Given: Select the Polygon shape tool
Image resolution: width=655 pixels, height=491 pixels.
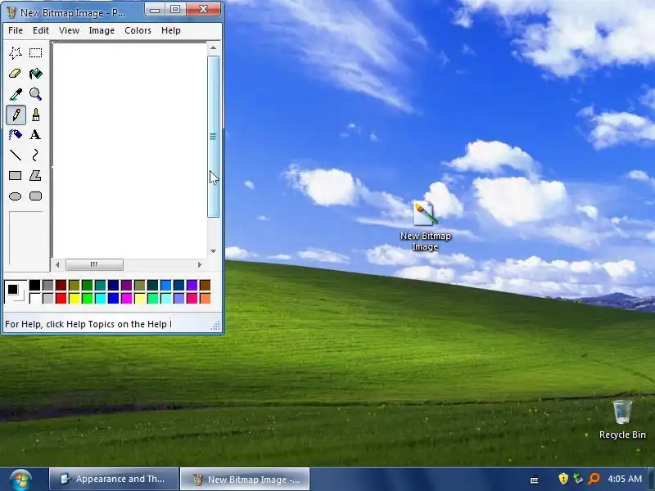Looking at the screenshot, I should coord(35,176).
